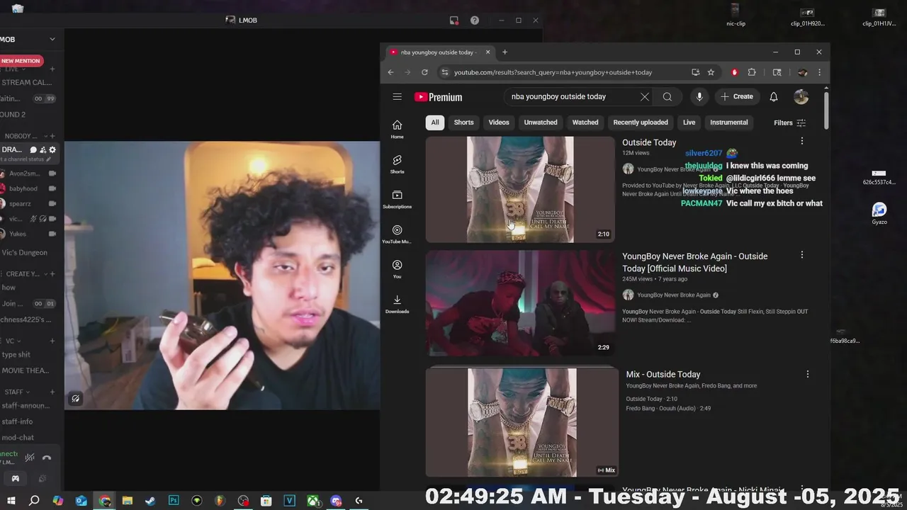Go back in Chrome

pos(390,72)
